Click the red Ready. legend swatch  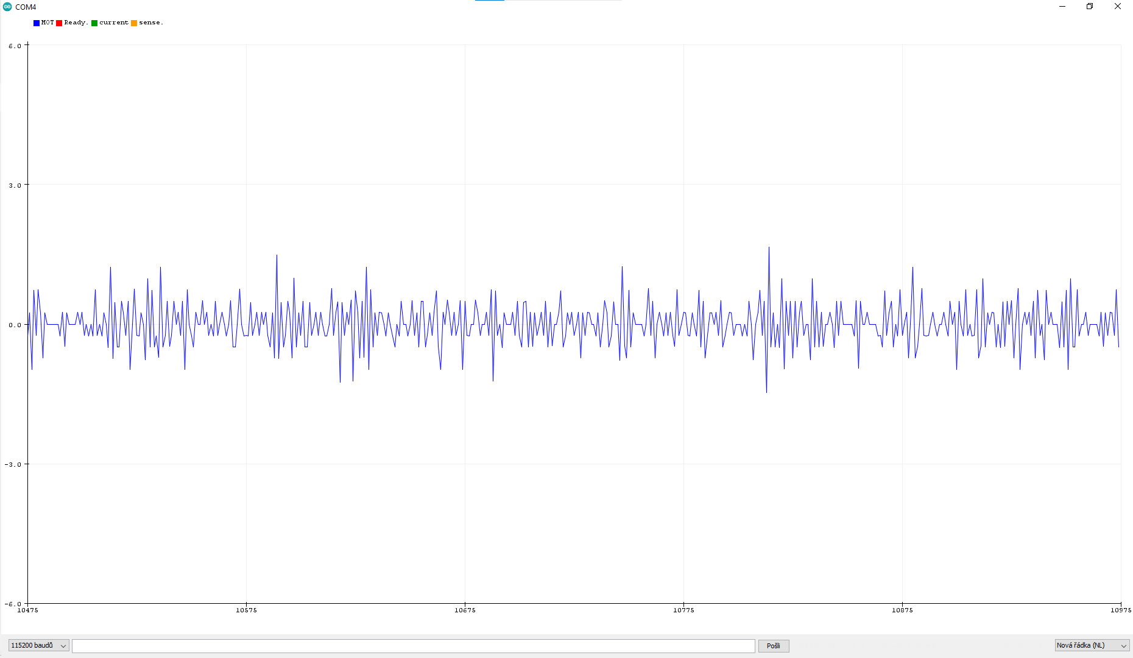pyautogui.click(x=59, y=23)
